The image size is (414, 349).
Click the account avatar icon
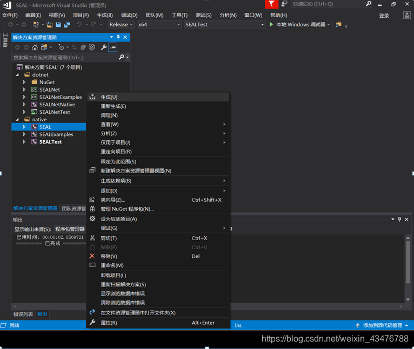tap(406, 15)
